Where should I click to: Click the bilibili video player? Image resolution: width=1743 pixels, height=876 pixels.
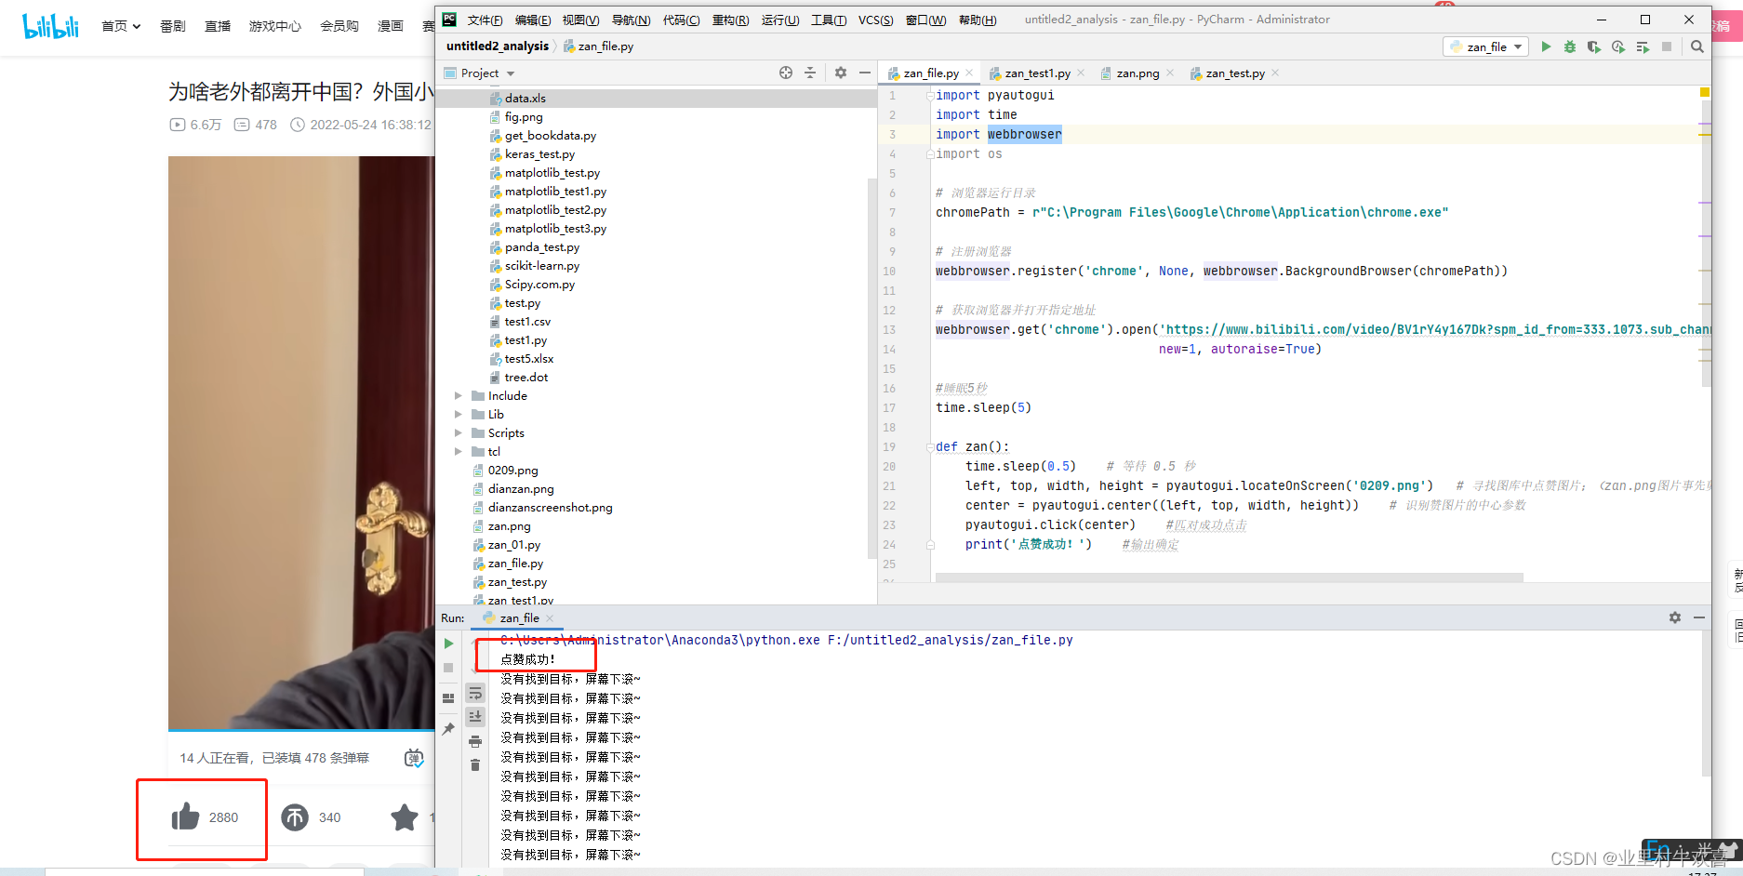301,443
